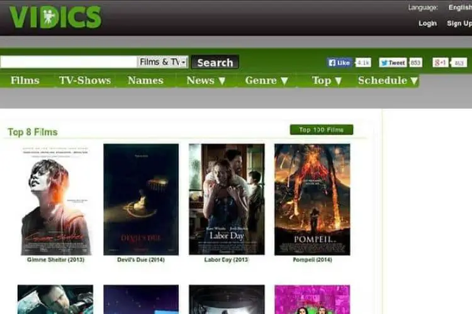This screenshot has height=314, width=472.
Task: Click the Google +1 button
Action: click(x=440, y=63)
